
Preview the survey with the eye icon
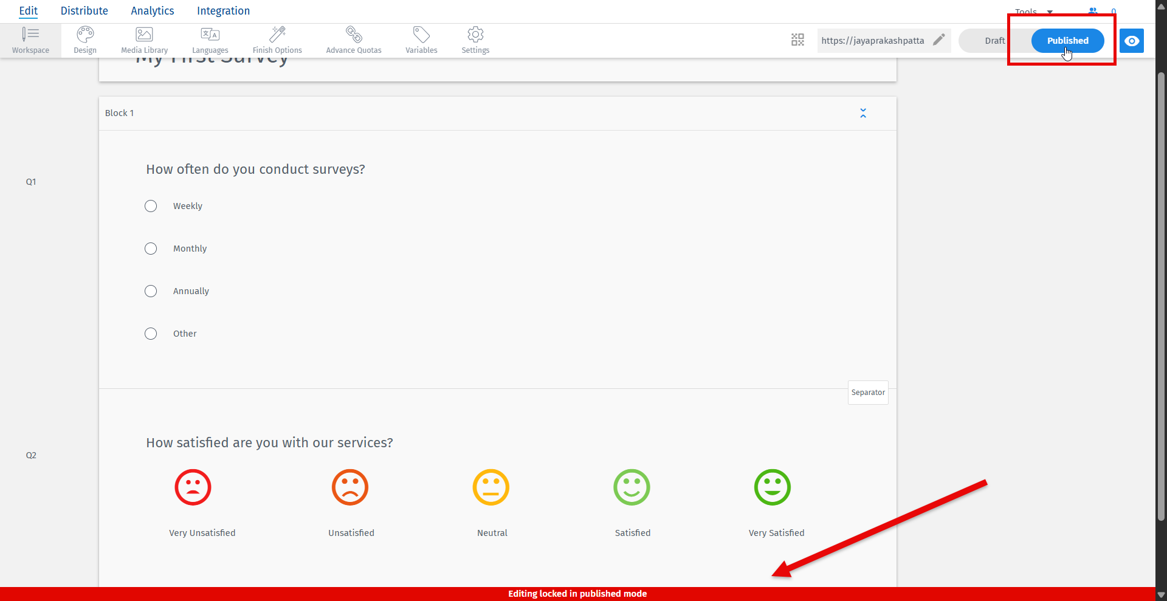click(x=1132, y=41)
